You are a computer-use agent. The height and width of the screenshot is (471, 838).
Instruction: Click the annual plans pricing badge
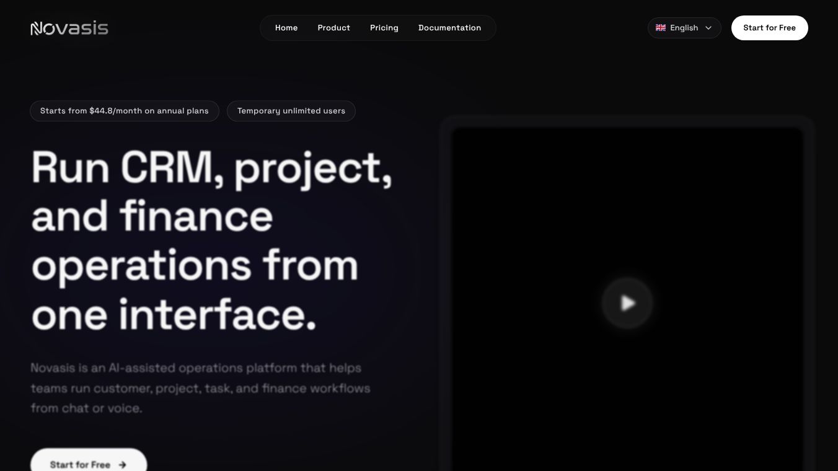click(x=125, y=111)
